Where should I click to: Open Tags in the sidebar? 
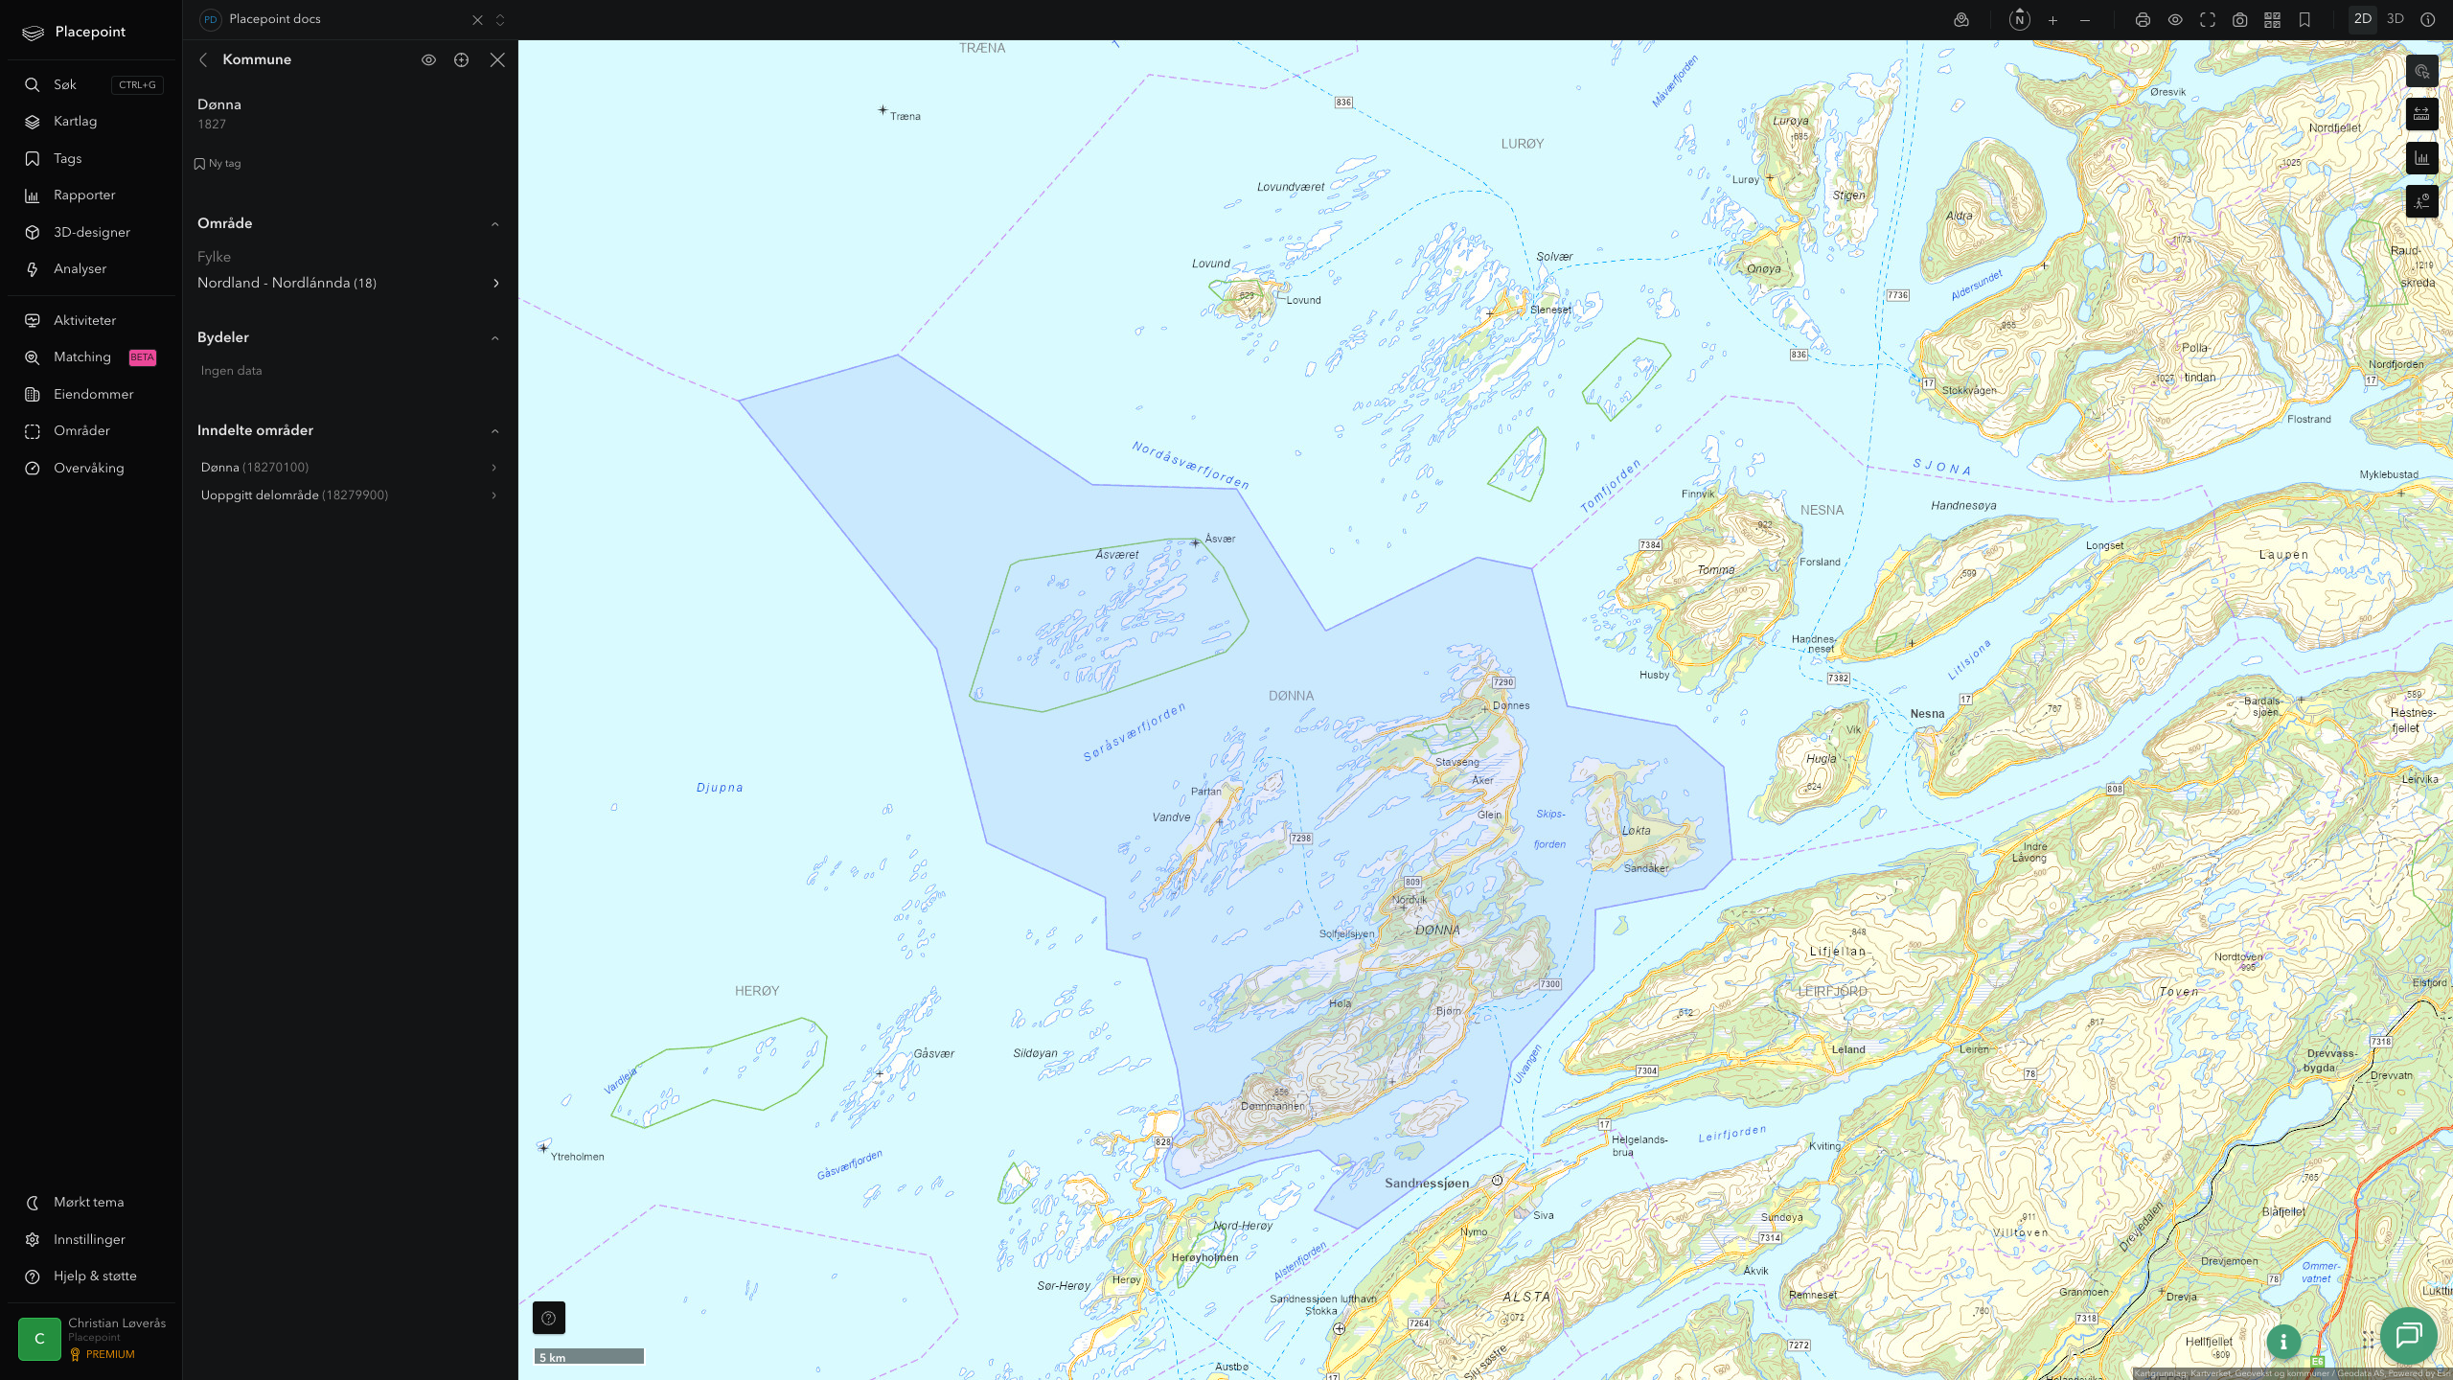(x=91, y=158)
